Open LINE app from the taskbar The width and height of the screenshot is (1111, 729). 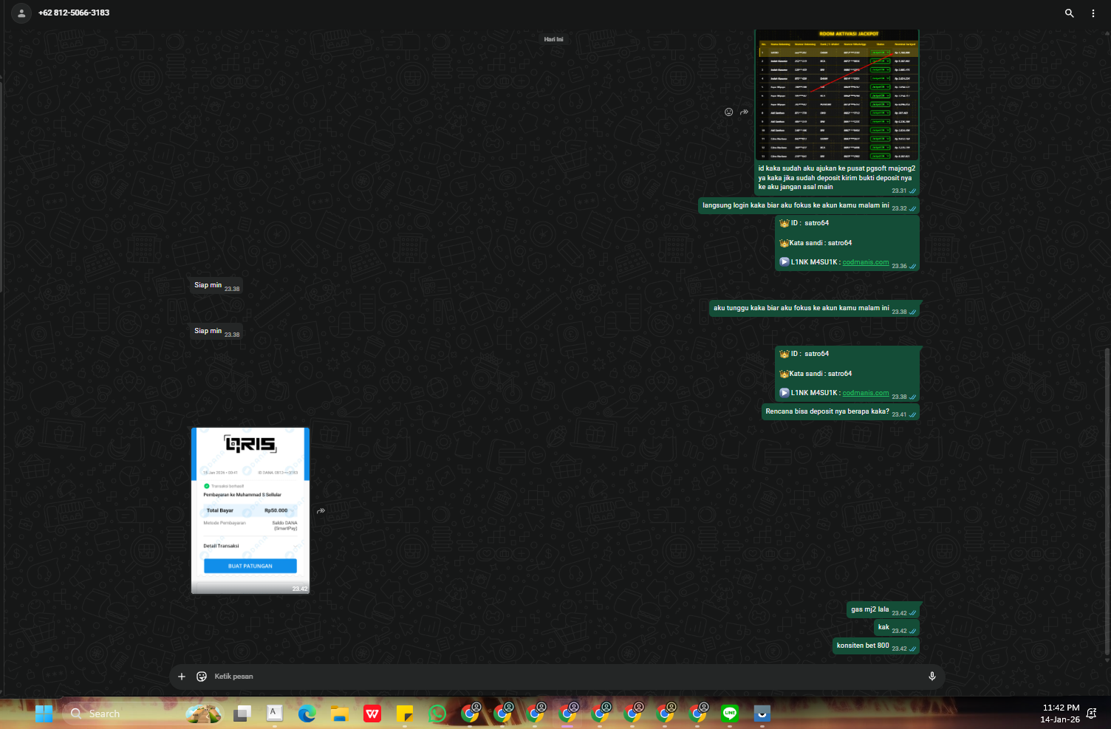coord(730,713)
